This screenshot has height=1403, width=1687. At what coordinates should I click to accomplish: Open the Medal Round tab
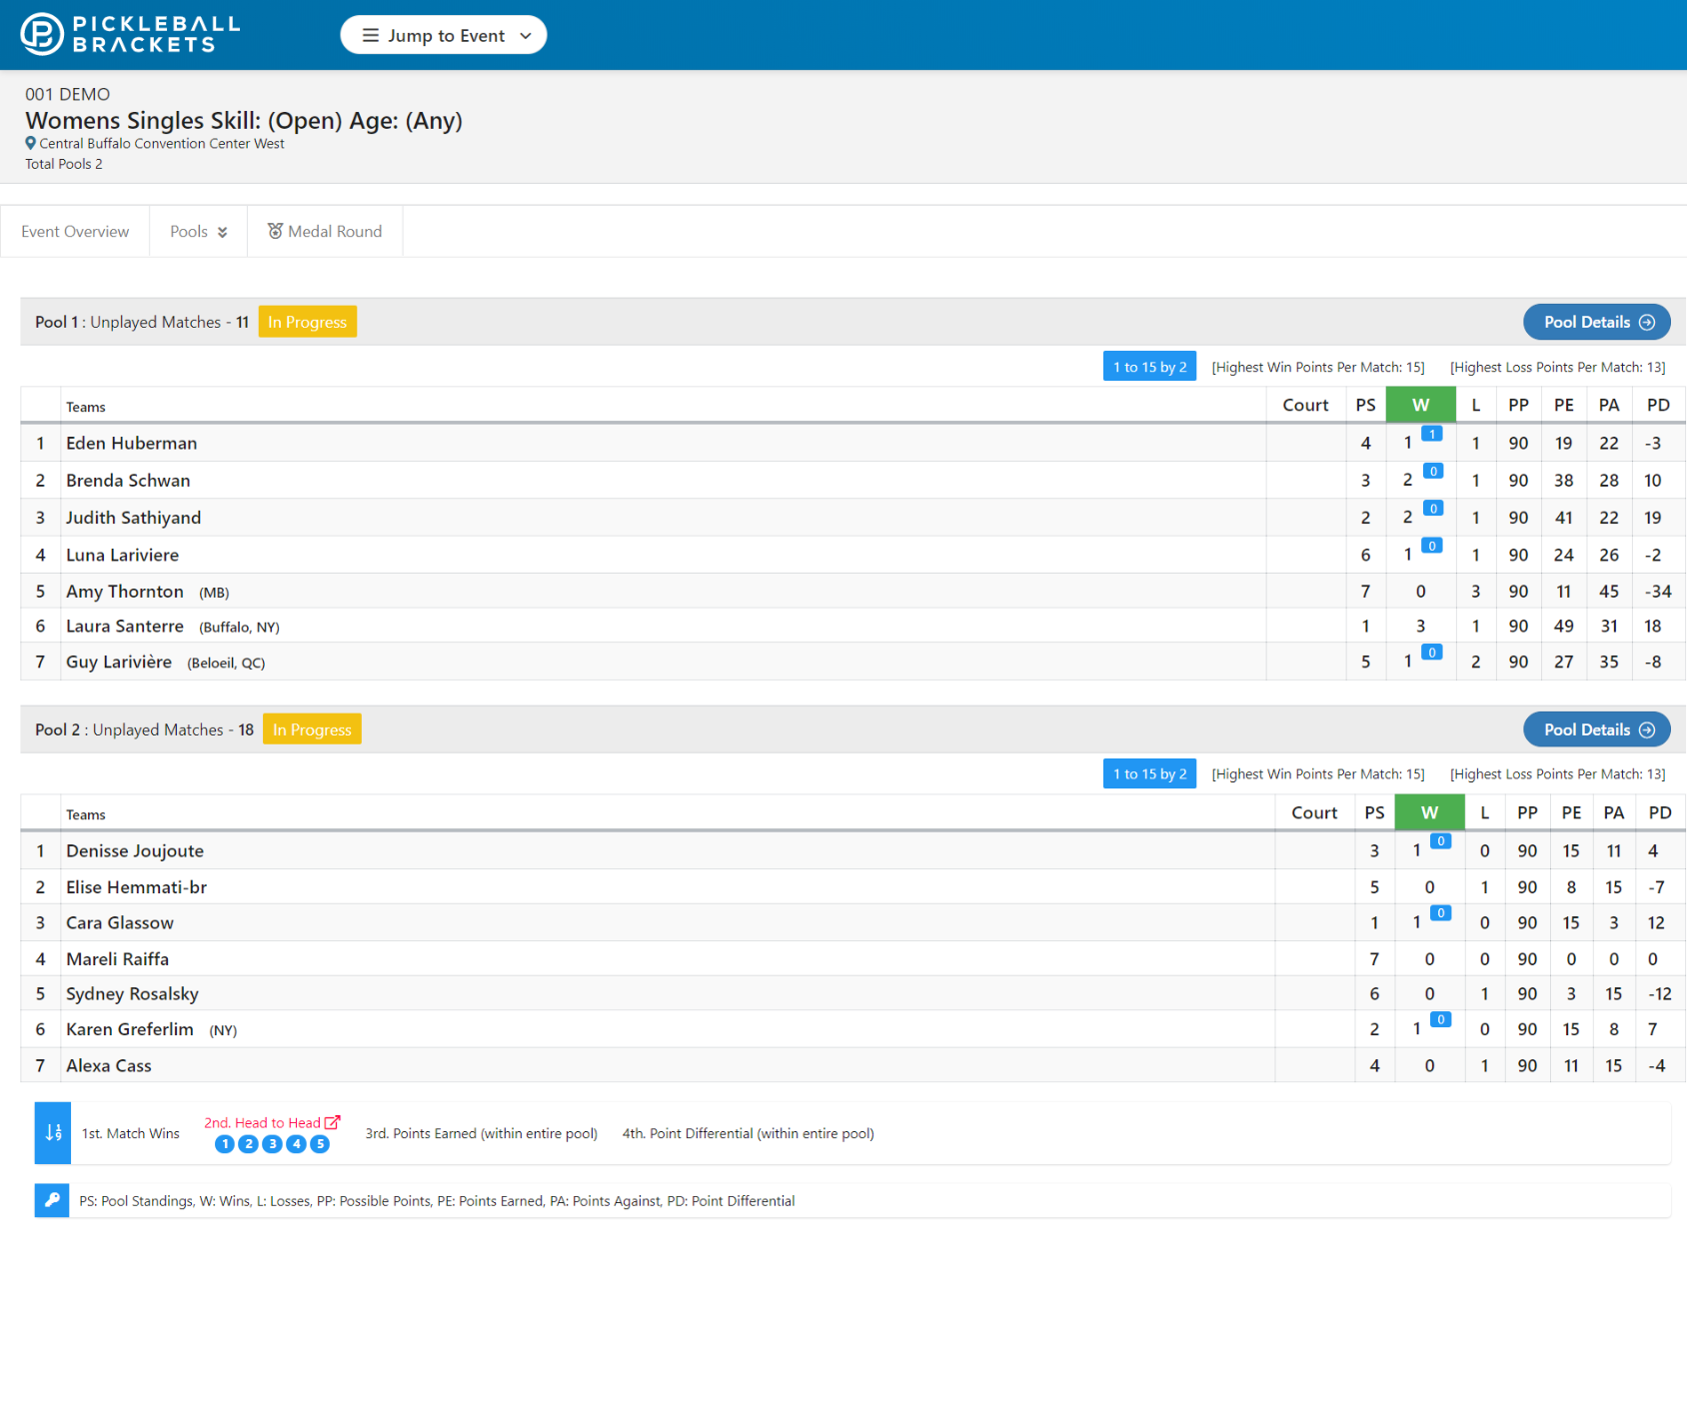point(325,232)
